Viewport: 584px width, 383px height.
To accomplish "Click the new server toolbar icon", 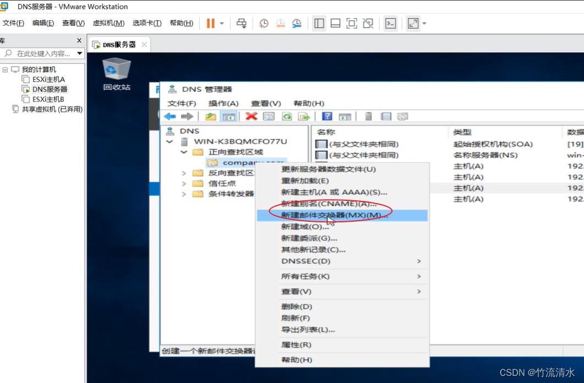I will pos(368,117).
